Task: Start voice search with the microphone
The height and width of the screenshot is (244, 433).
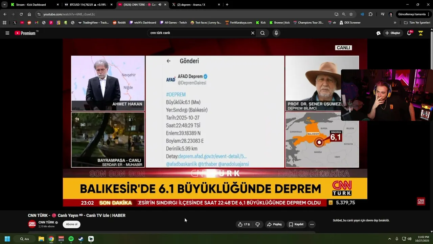Action: pyautogui.click(x=276, y=33)
